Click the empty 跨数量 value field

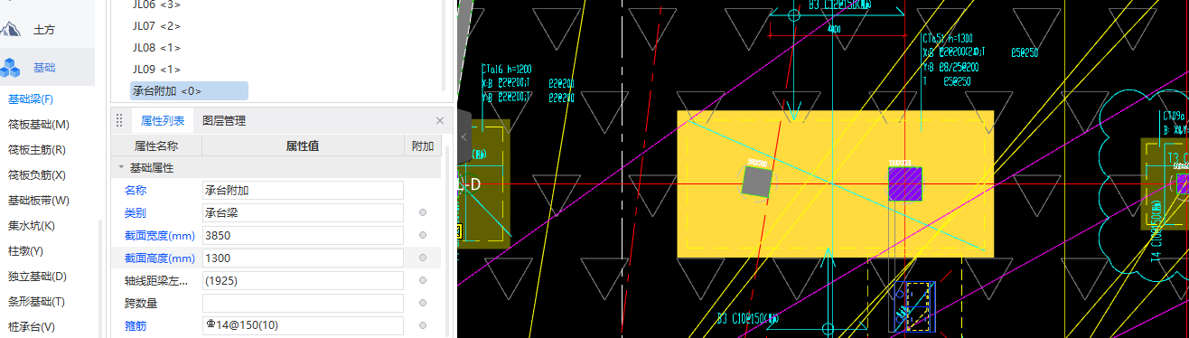(303, 303)
